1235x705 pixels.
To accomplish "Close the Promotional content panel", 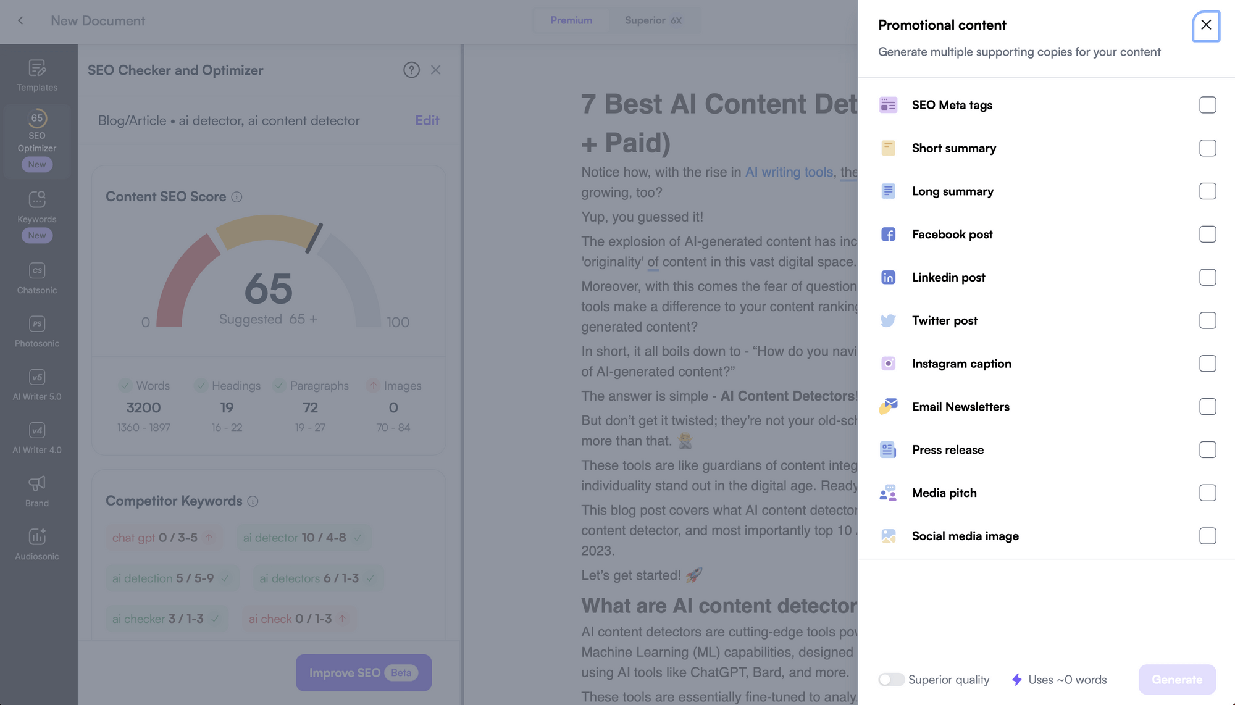I will [1206, 25].
